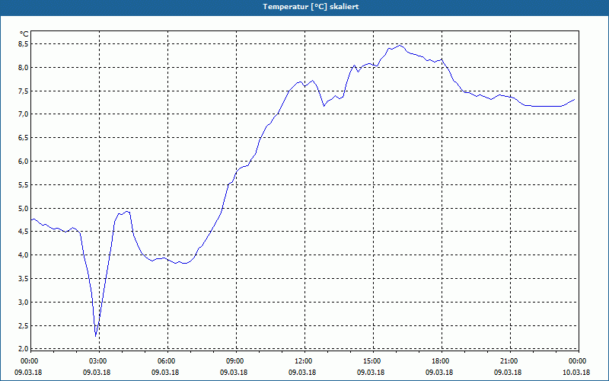Select the 5,5 y-axis label
The width and height of the screenshot is (609, 381).
pyautogui.click(x=24, y=185)
